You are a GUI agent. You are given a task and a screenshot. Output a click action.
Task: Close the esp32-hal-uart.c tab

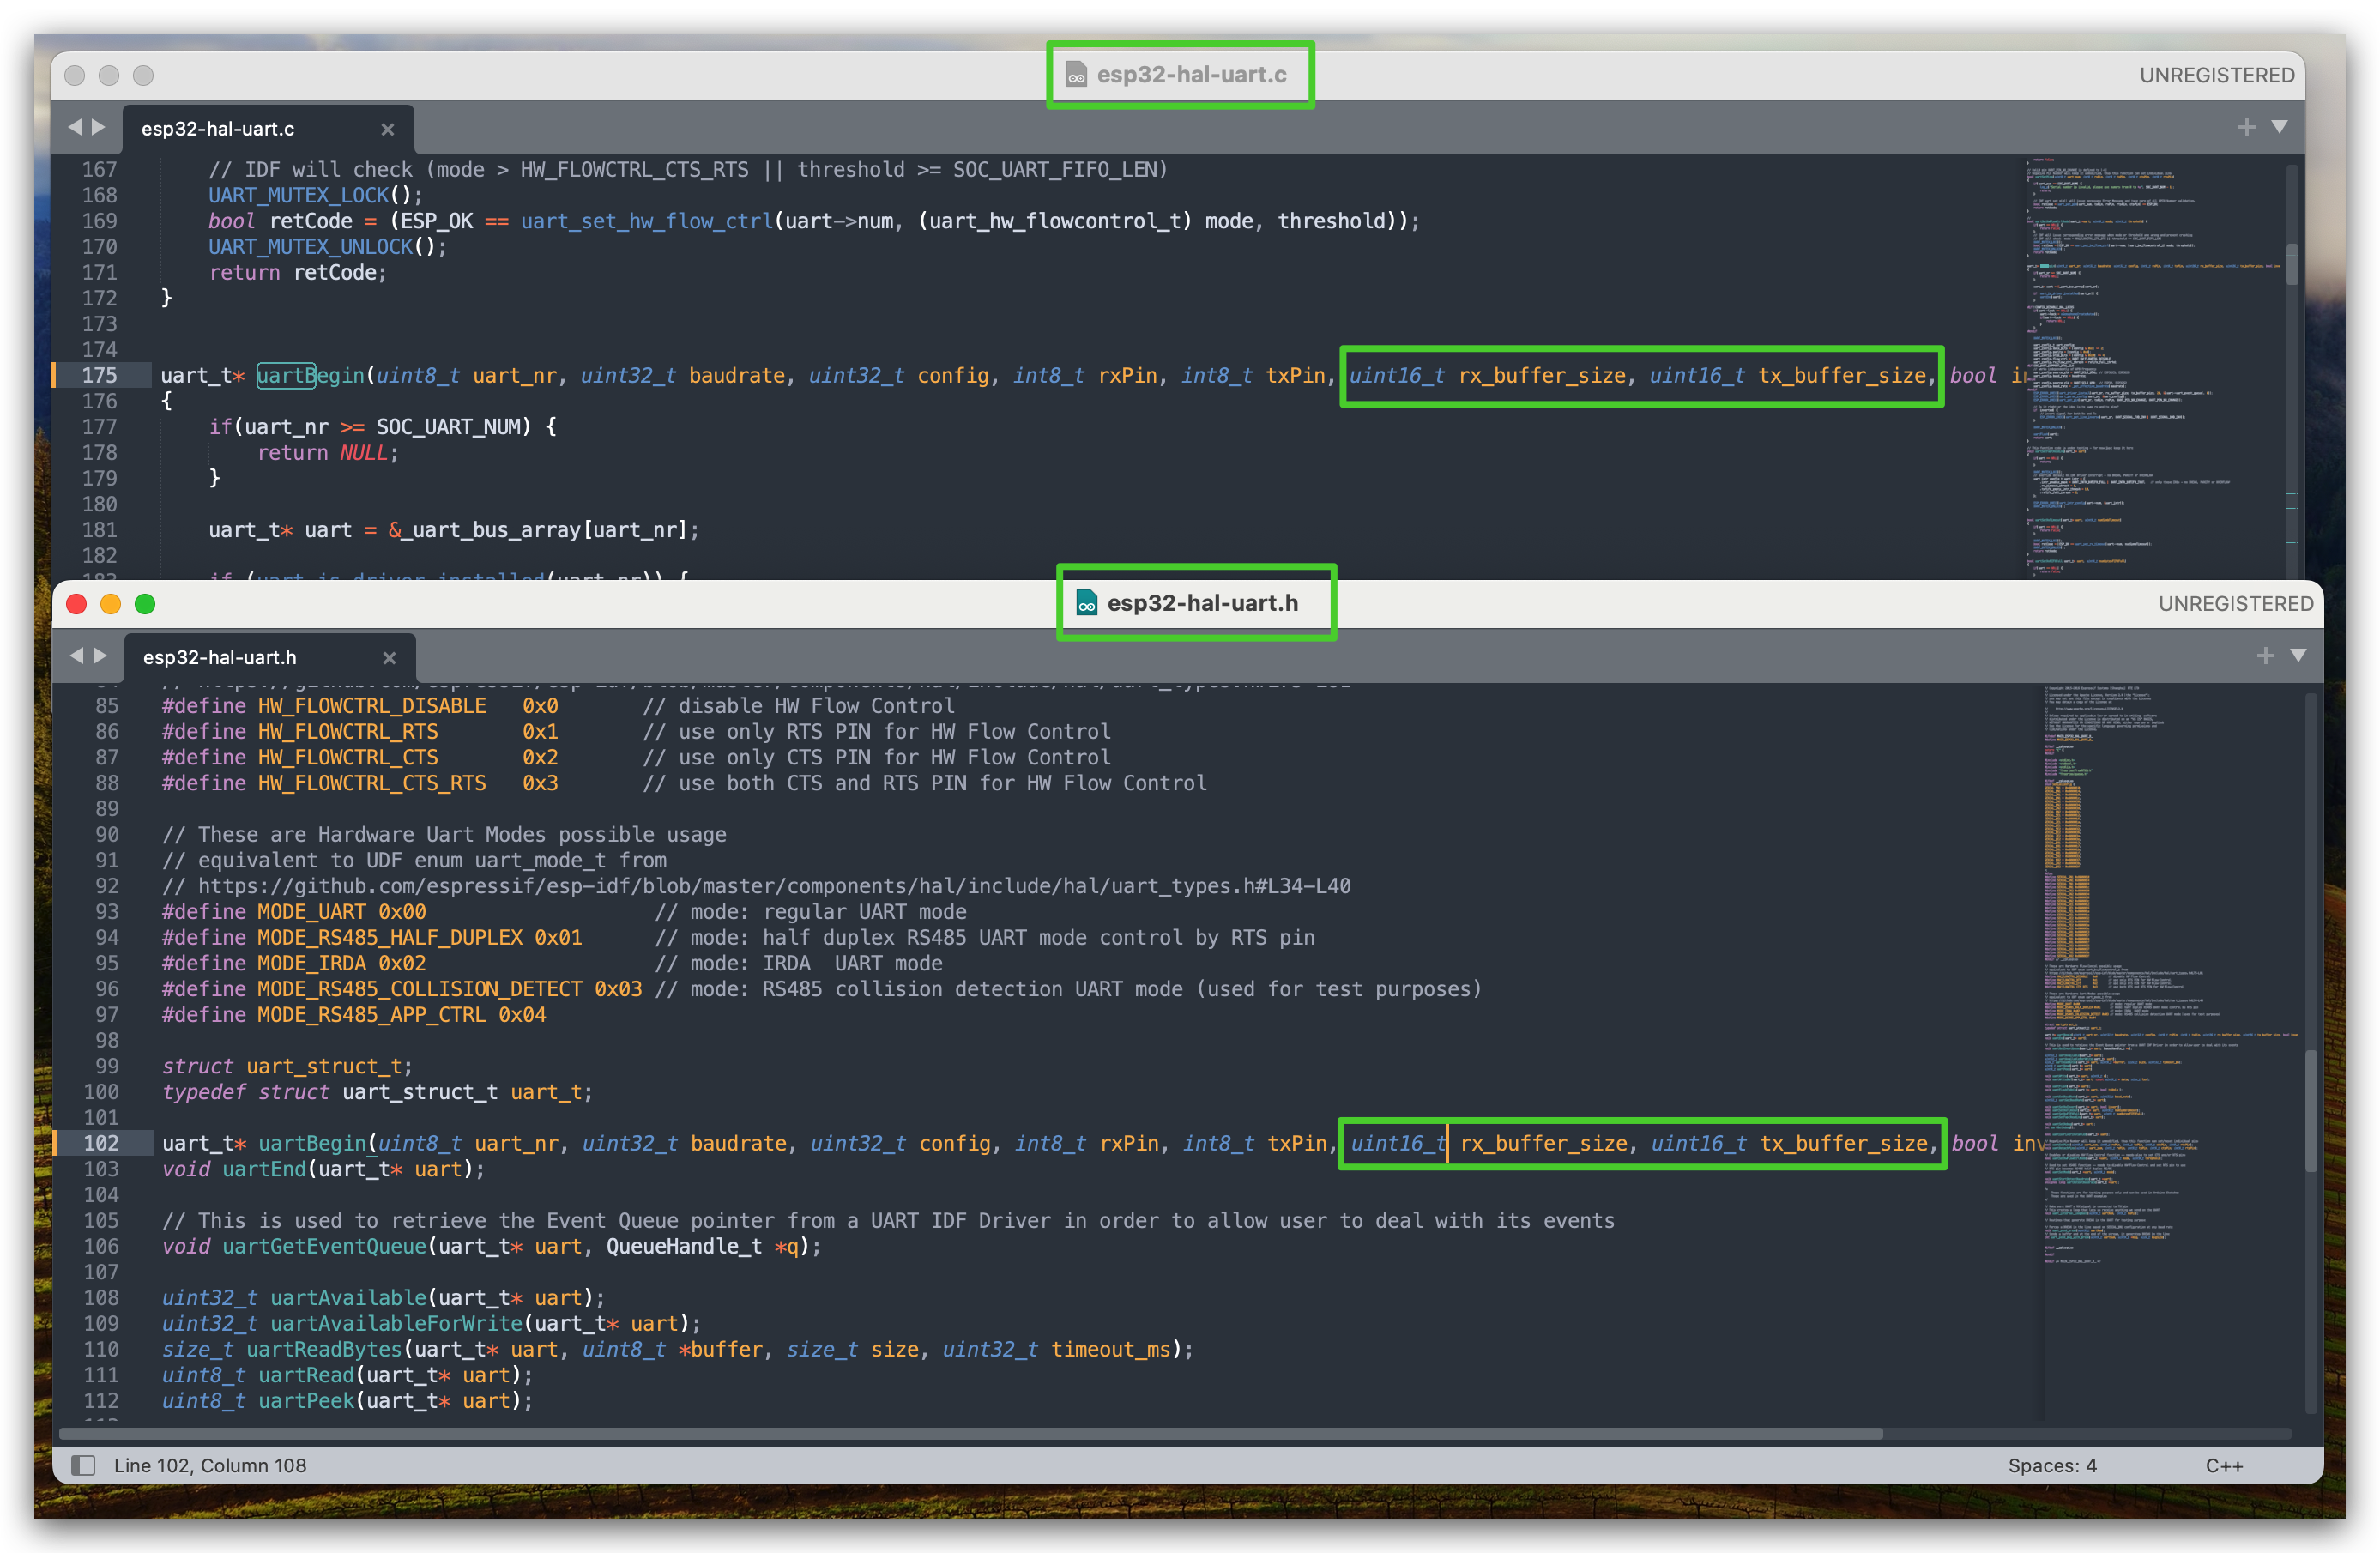pos(388,129)
